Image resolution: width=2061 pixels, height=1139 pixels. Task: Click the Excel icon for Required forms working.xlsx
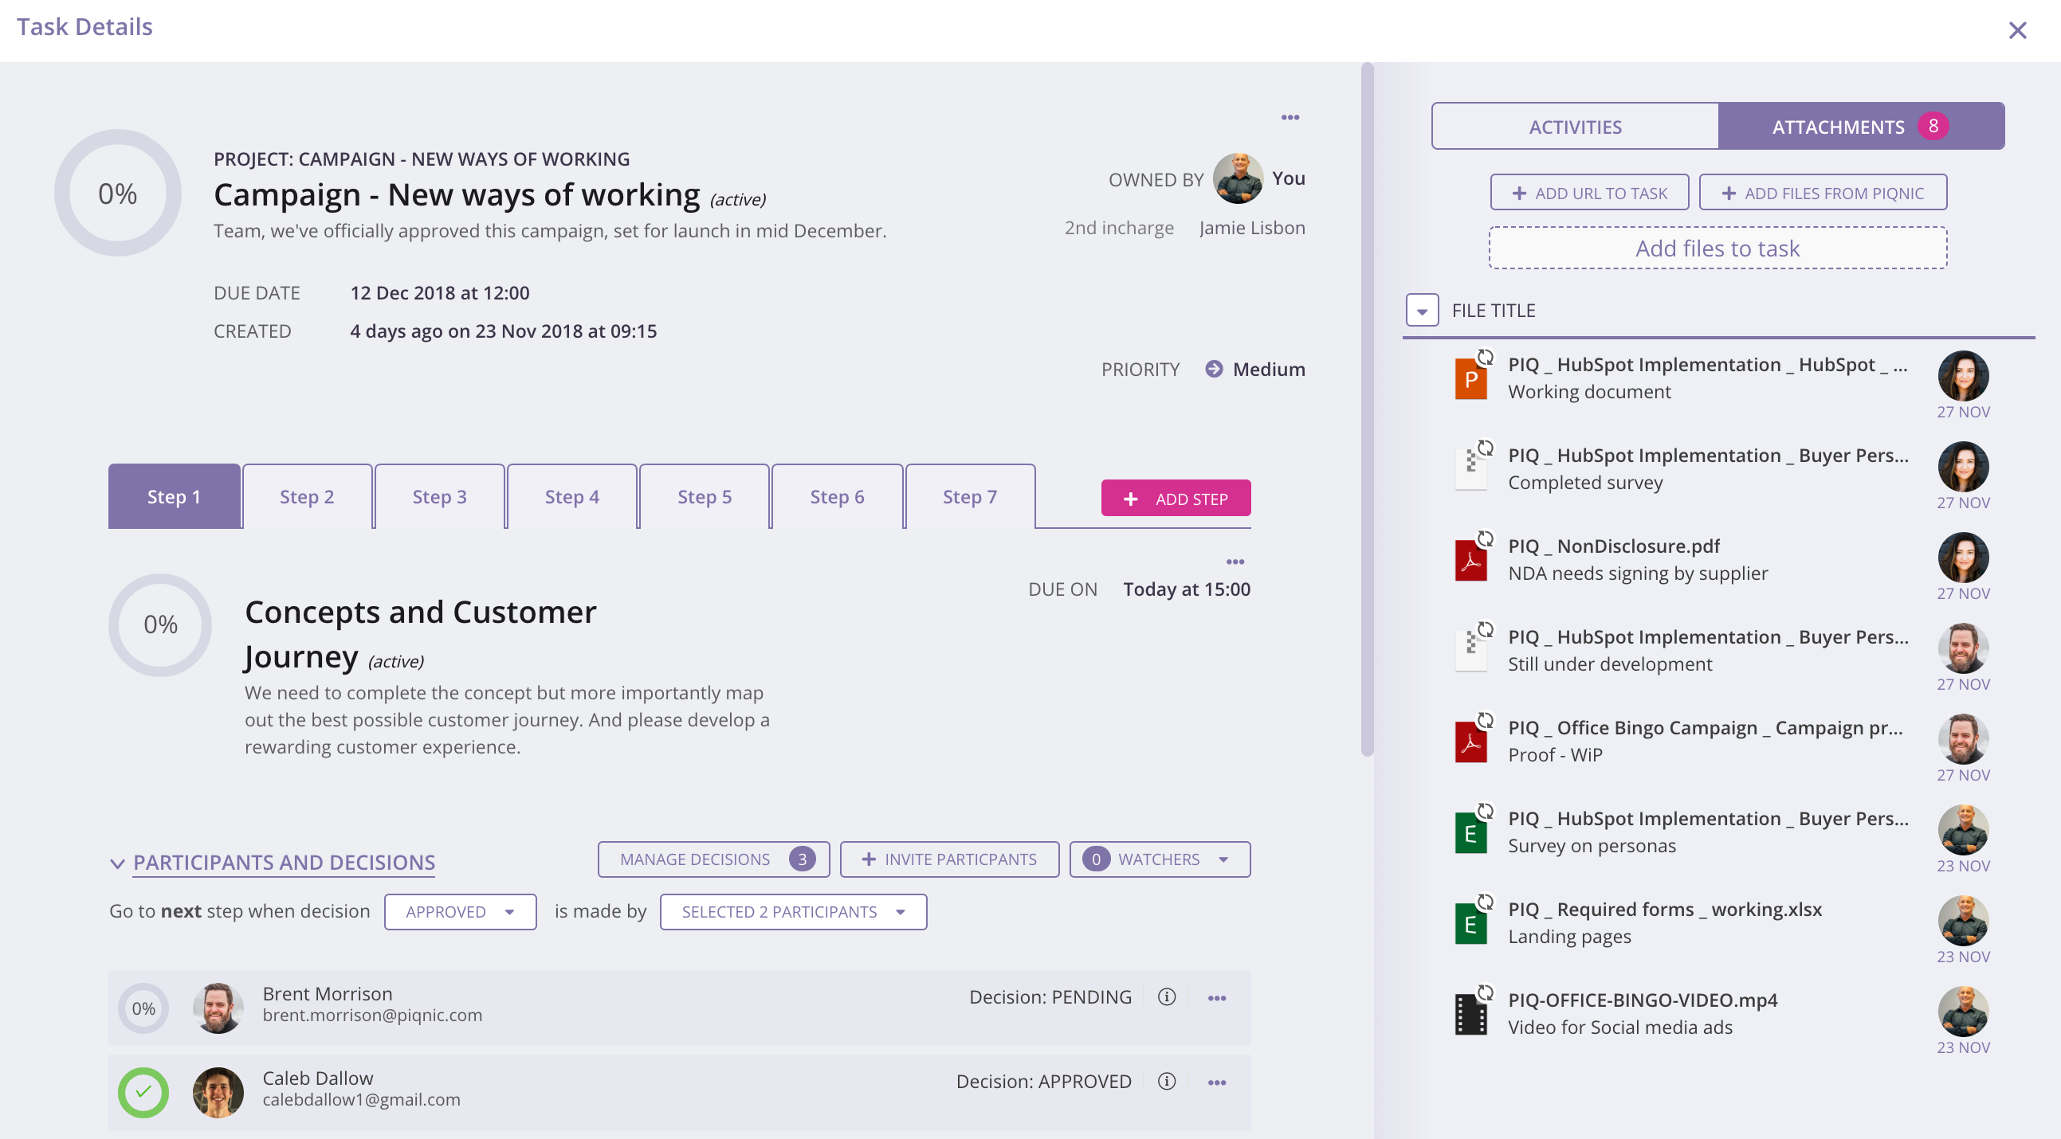coord(1470,924)
